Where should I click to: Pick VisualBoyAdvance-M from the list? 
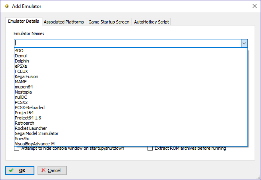(131, 144)
